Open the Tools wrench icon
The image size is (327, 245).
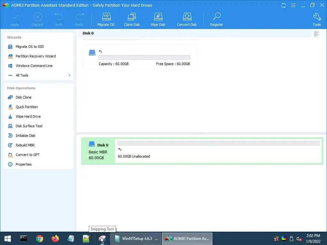click(316, 19)
